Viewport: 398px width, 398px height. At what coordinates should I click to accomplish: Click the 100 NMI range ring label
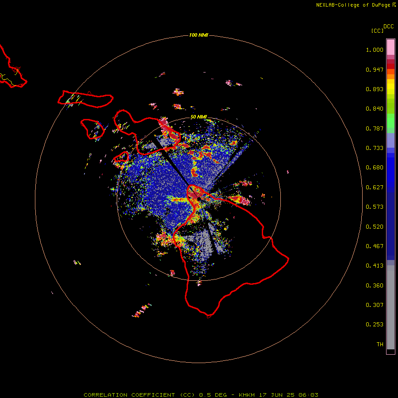(199, 35)
